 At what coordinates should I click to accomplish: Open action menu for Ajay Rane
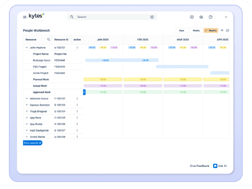point(77,118)
